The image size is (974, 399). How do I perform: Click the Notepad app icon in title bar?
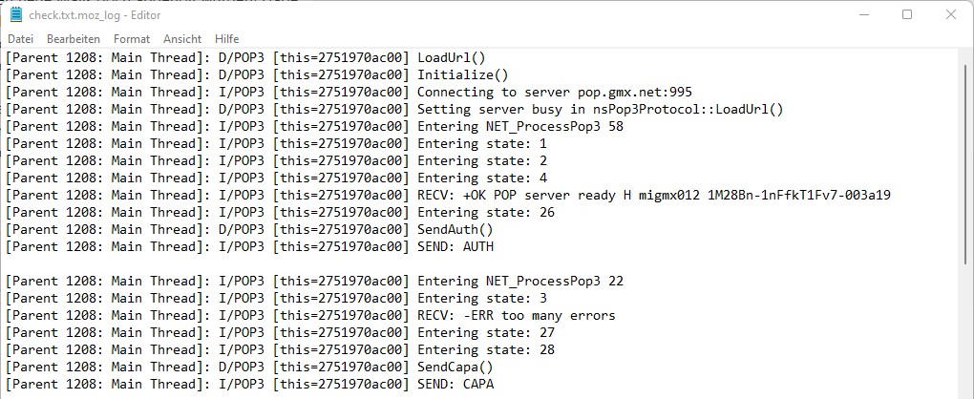coord(15,15)
